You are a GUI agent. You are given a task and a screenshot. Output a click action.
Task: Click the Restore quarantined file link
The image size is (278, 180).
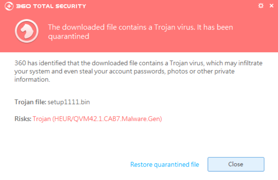click(165, 165)
